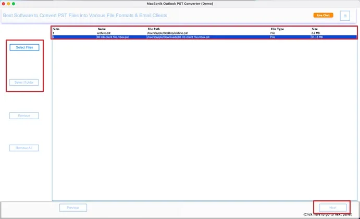Click the Previous button
Screen dimensions: 360x219
73,208
